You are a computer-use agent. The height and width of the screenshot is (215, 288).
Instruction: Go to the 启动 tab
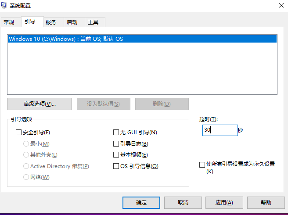(x=74, y=22)
